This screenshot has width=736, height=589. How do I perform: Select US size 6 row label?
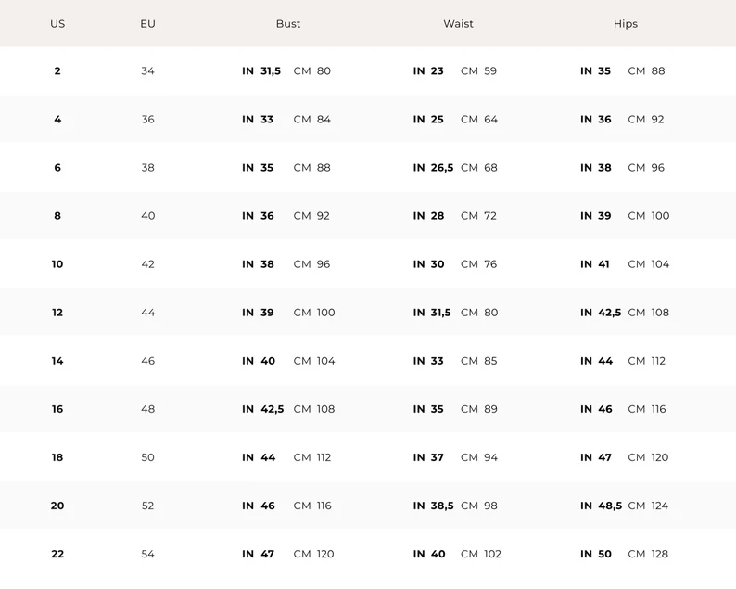coord(57,168)
